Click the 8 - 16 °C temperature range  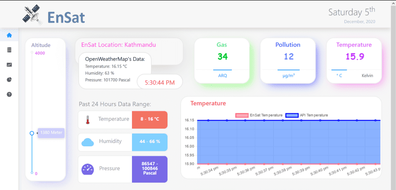[150, 119]
